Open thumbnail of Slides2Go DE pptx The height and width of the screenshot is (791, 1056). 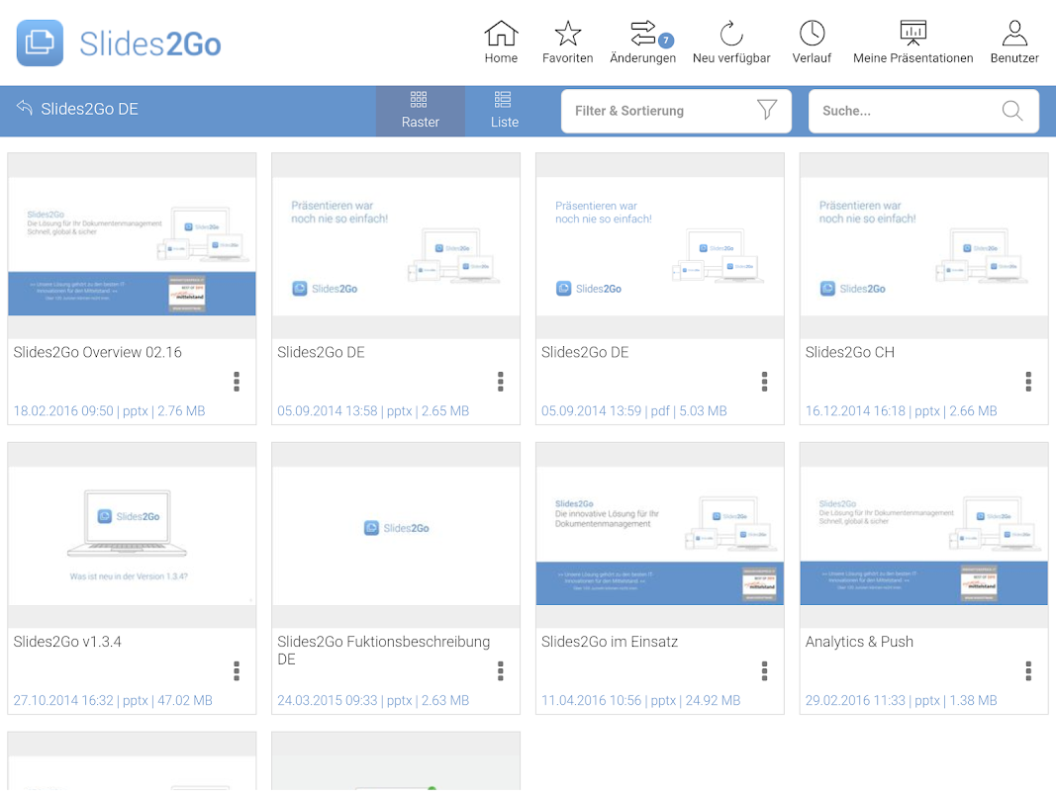pos(396,246)
